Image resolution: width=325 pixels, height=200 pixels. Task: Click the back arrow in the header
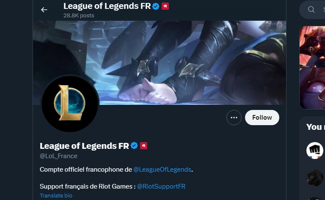44,10
